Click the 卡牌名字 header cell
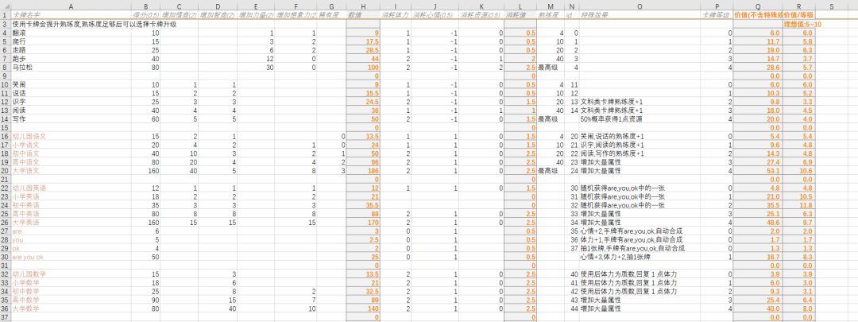The width and height of the screenshot is (858, 322). pos(71,15)
